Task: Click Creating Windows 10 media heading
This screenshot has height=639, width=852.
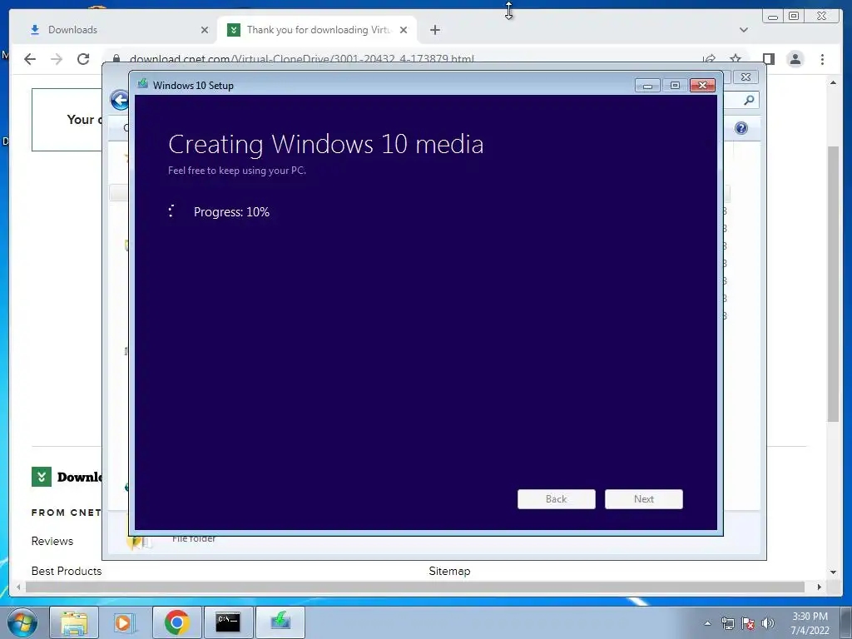Action: coord(325,145)
